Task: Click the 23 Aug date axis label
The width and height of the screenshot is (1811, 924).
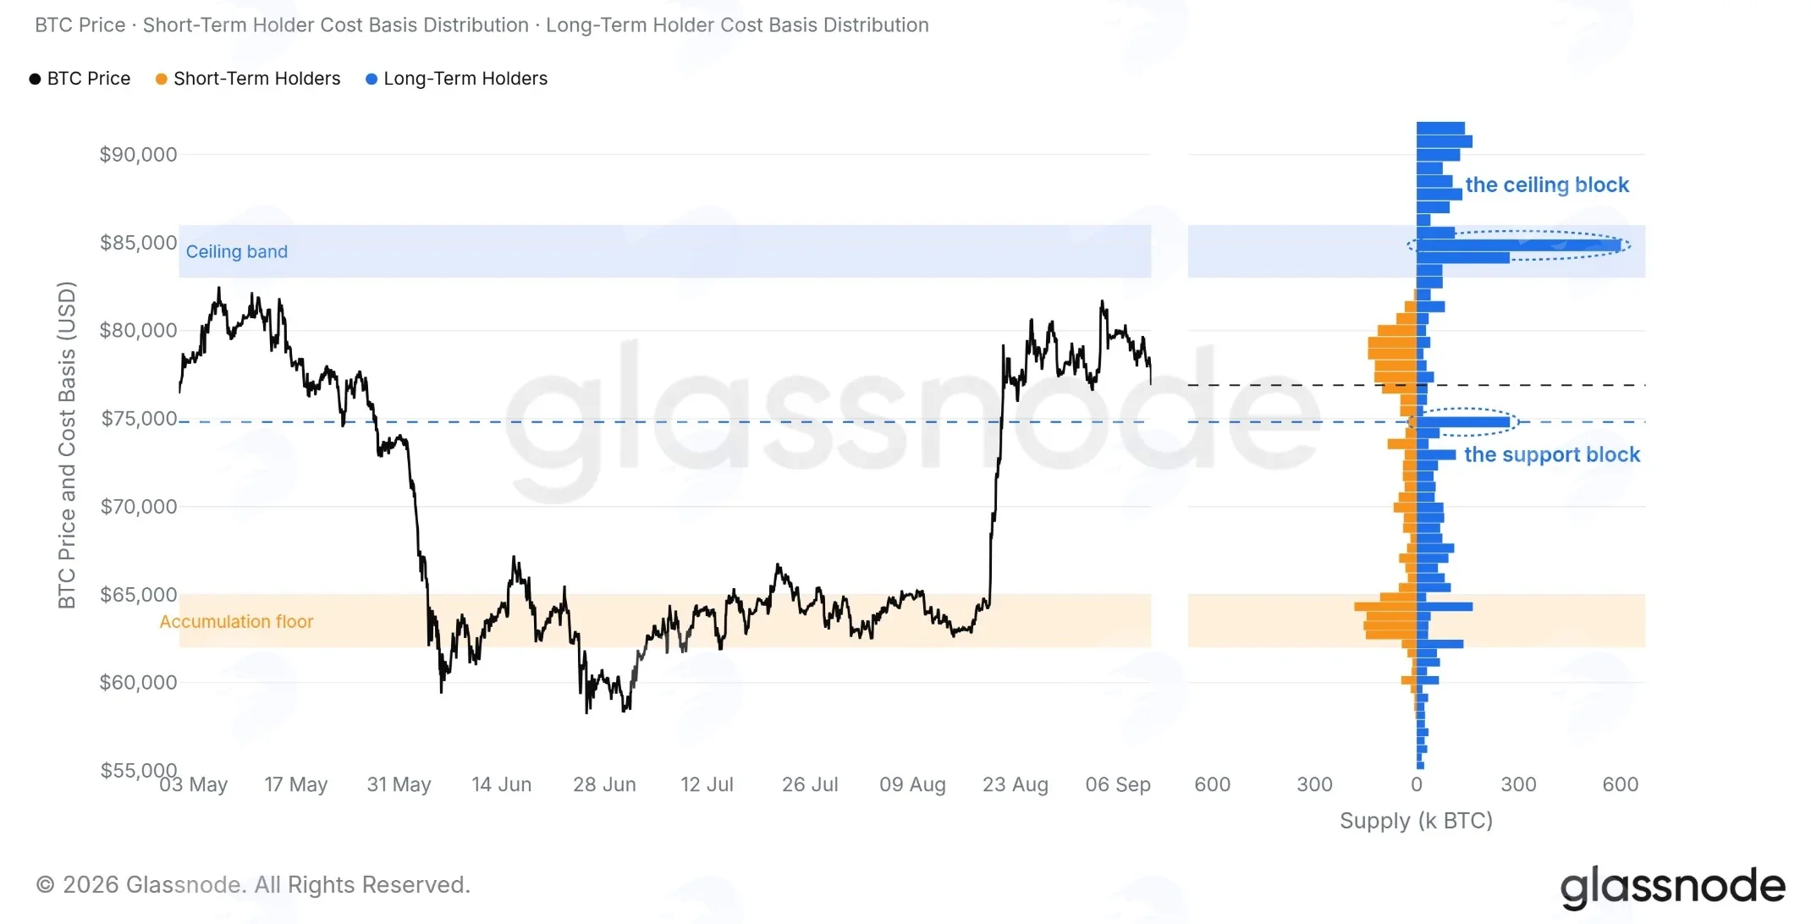Action: click(x=1015, y=784)
